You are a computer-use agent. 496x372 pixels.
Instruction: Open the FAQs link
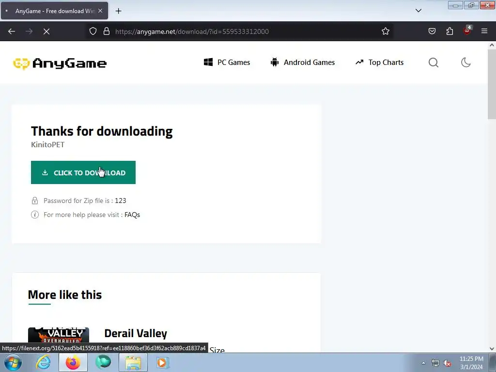point(132,215)
